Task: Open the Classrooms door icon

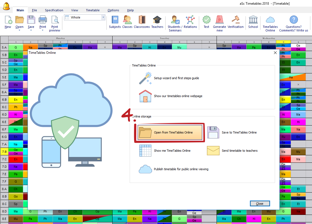Action: click(142, 20)
